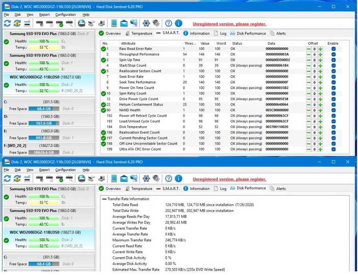This screenshot has height=275, width=358.
Task: Toggle Enable checkbox for Spin Up Time
Action: (333, 60)
